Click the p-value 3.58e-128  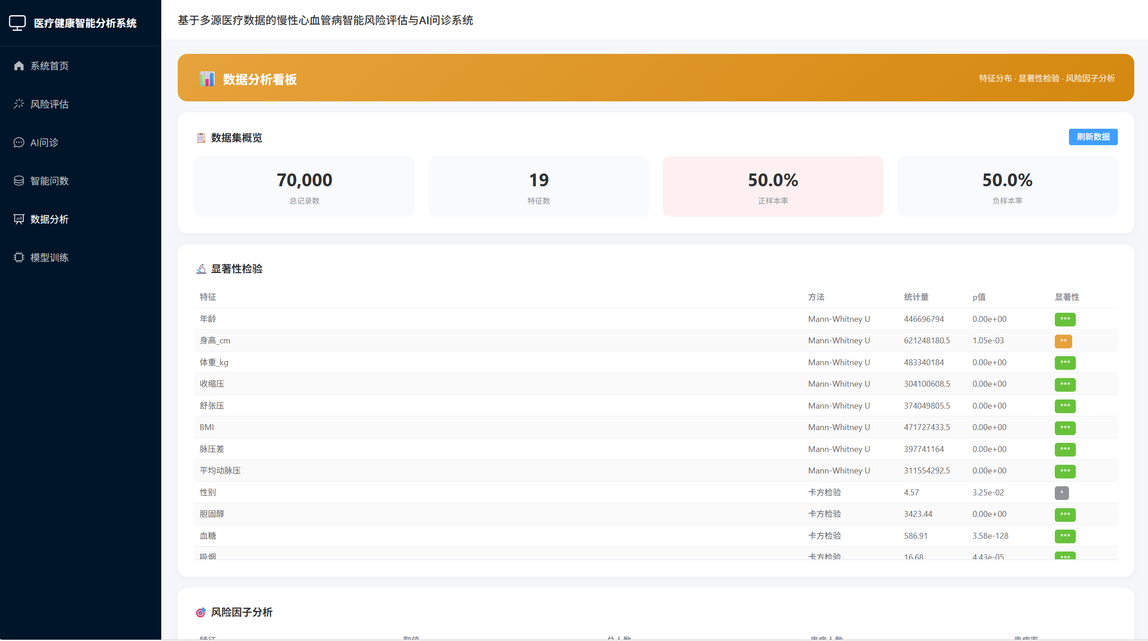(x=990, y=536)
